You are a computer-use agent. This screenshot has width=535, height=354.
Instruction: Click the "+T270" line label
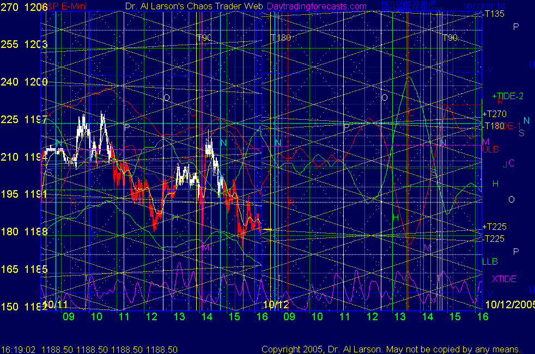pyautogui.click(x=494, y=114)
